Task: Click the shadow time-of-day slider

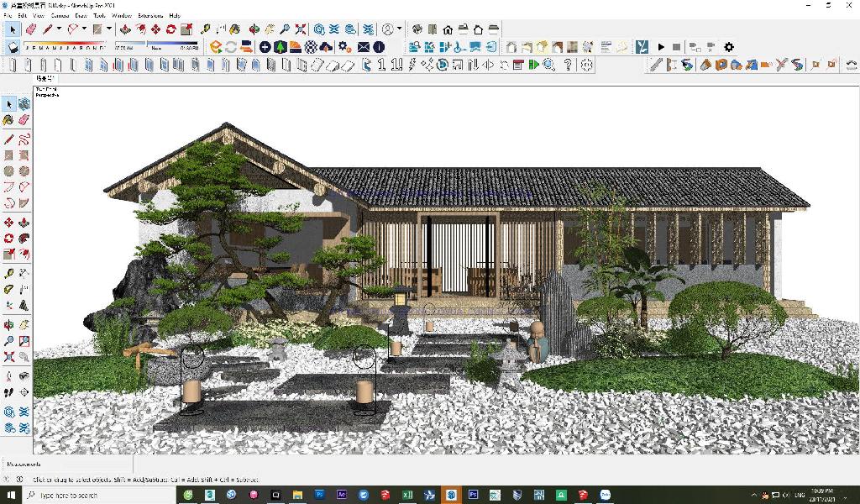Action: click(172, 47)
